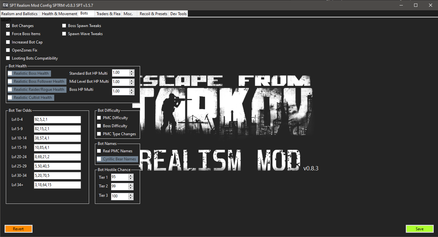Save the config with the Save button
Screen dimensions: 438x237
420,229
